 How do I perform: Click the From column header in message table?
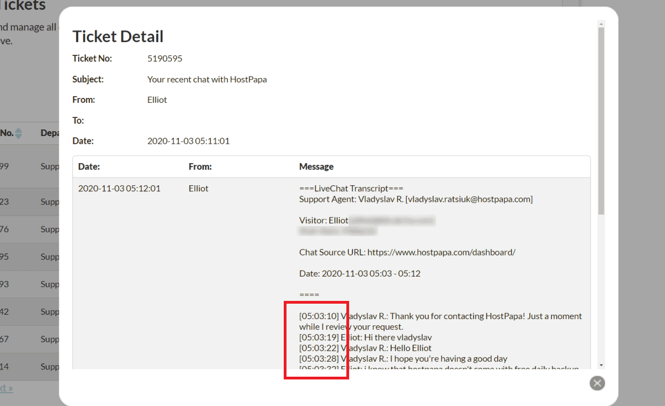(x=200, y=166)
